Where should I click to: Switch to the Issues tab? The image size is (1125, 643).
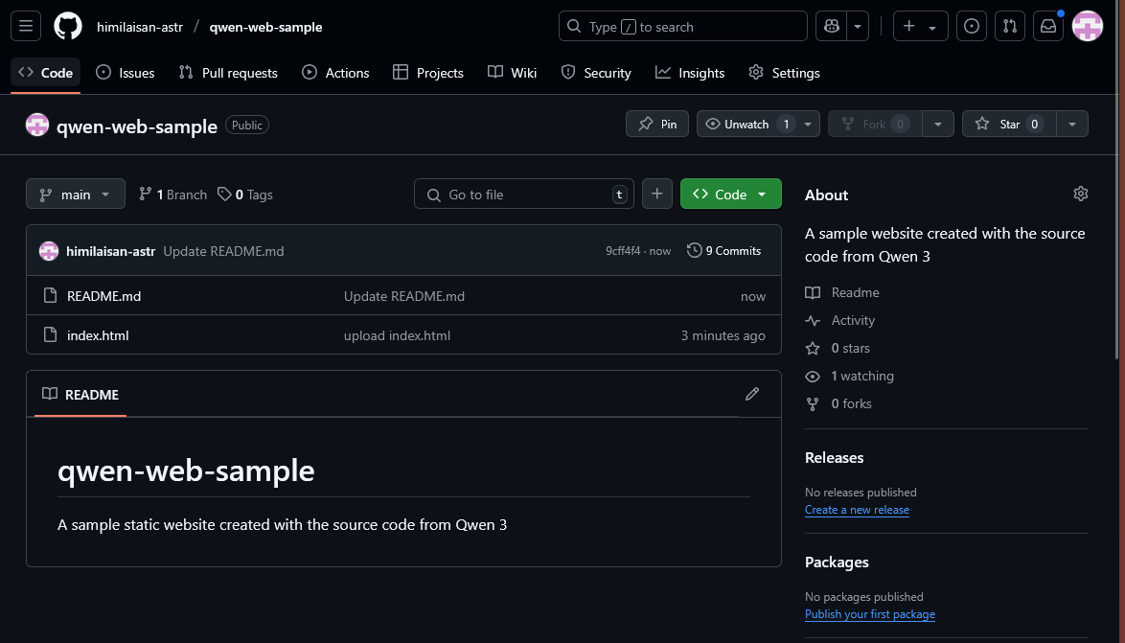coord(126,73)
